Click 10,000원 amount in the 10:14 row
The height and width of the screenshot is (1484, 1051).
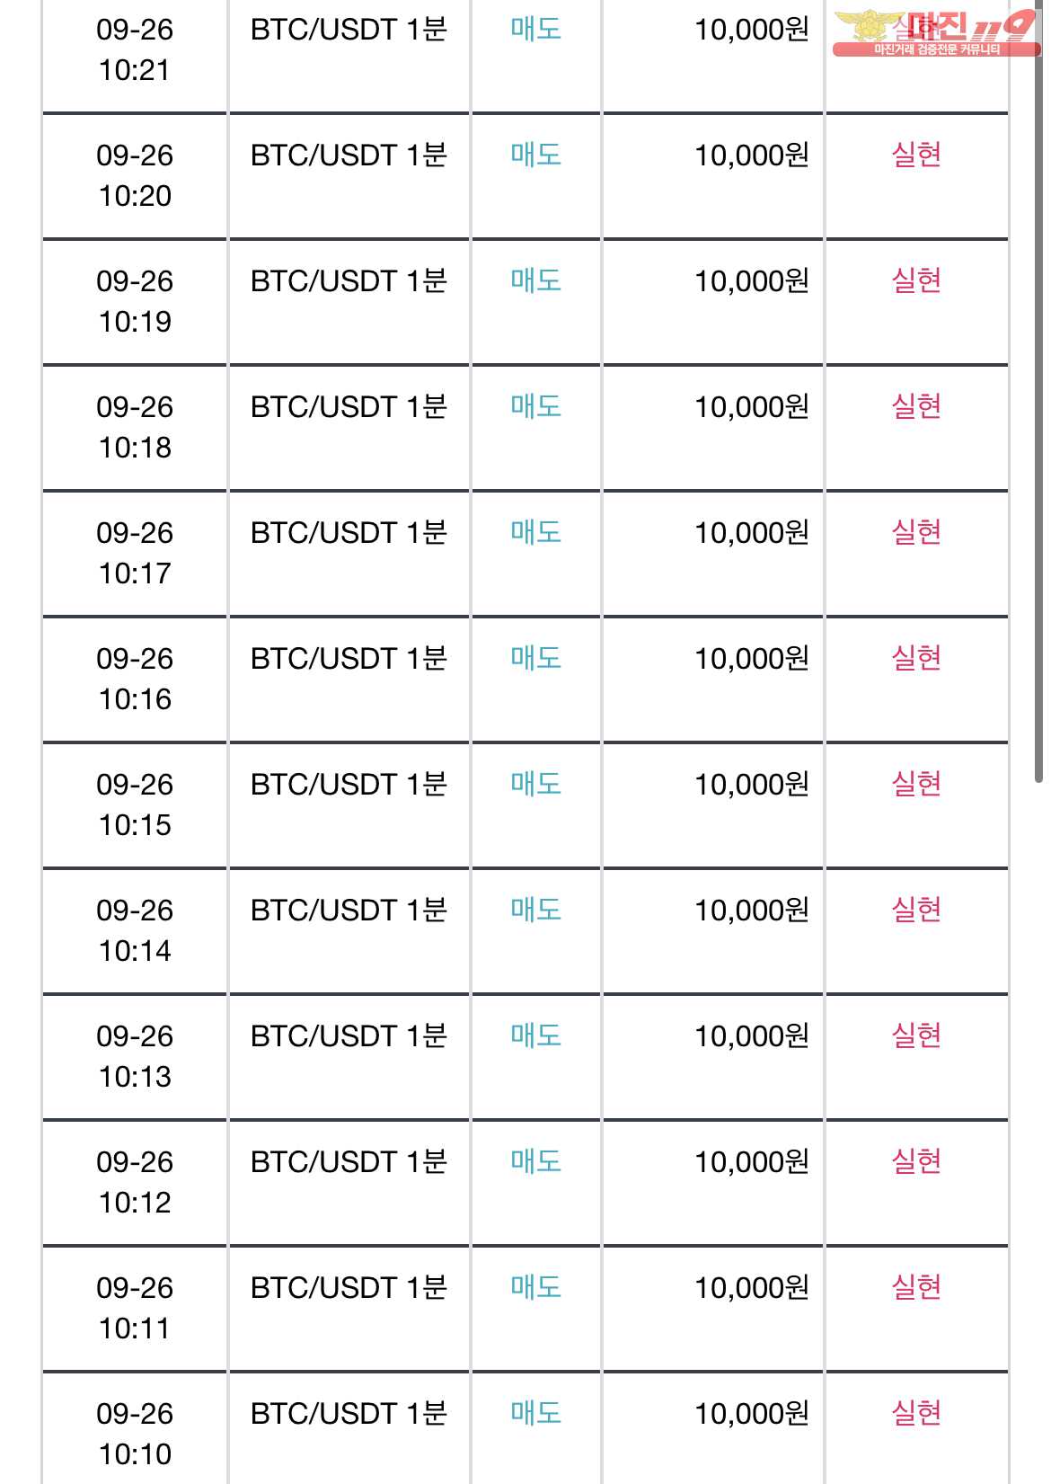point(752,911)
